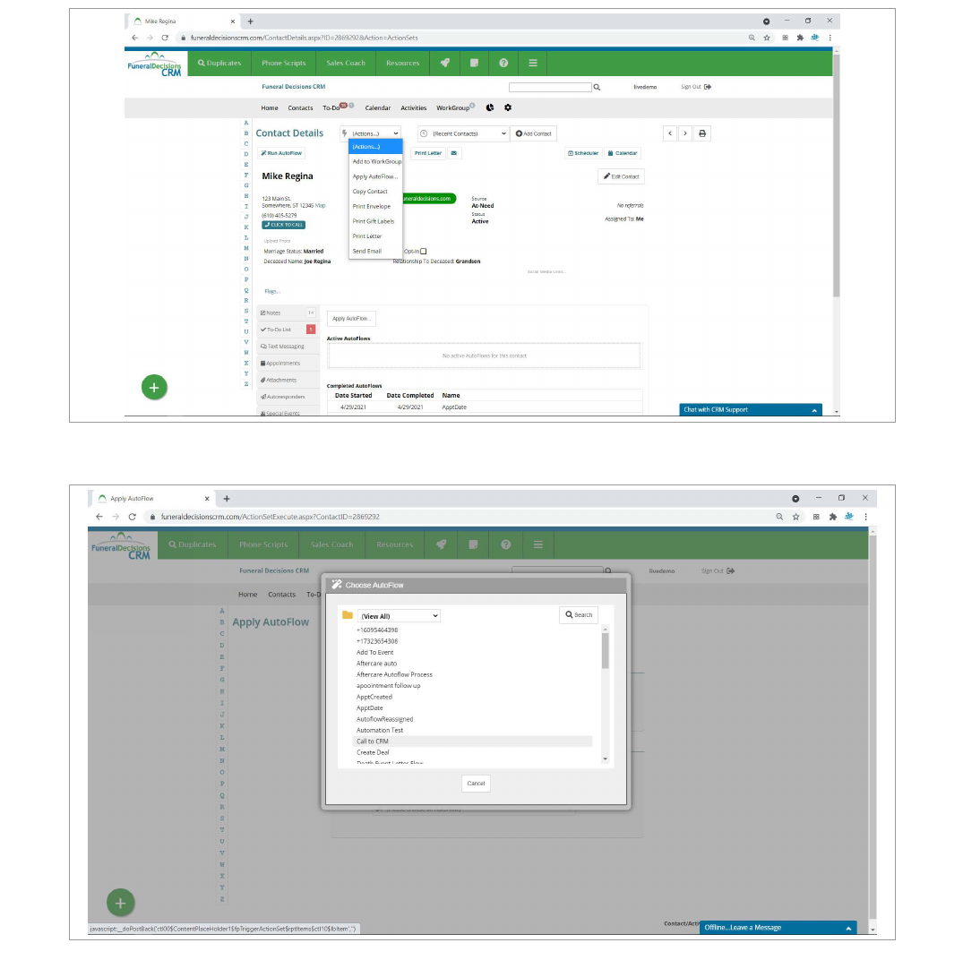Click the envelope email icon beside Print Letter
The width and height of the screenshot is (963, 977).
454,153
